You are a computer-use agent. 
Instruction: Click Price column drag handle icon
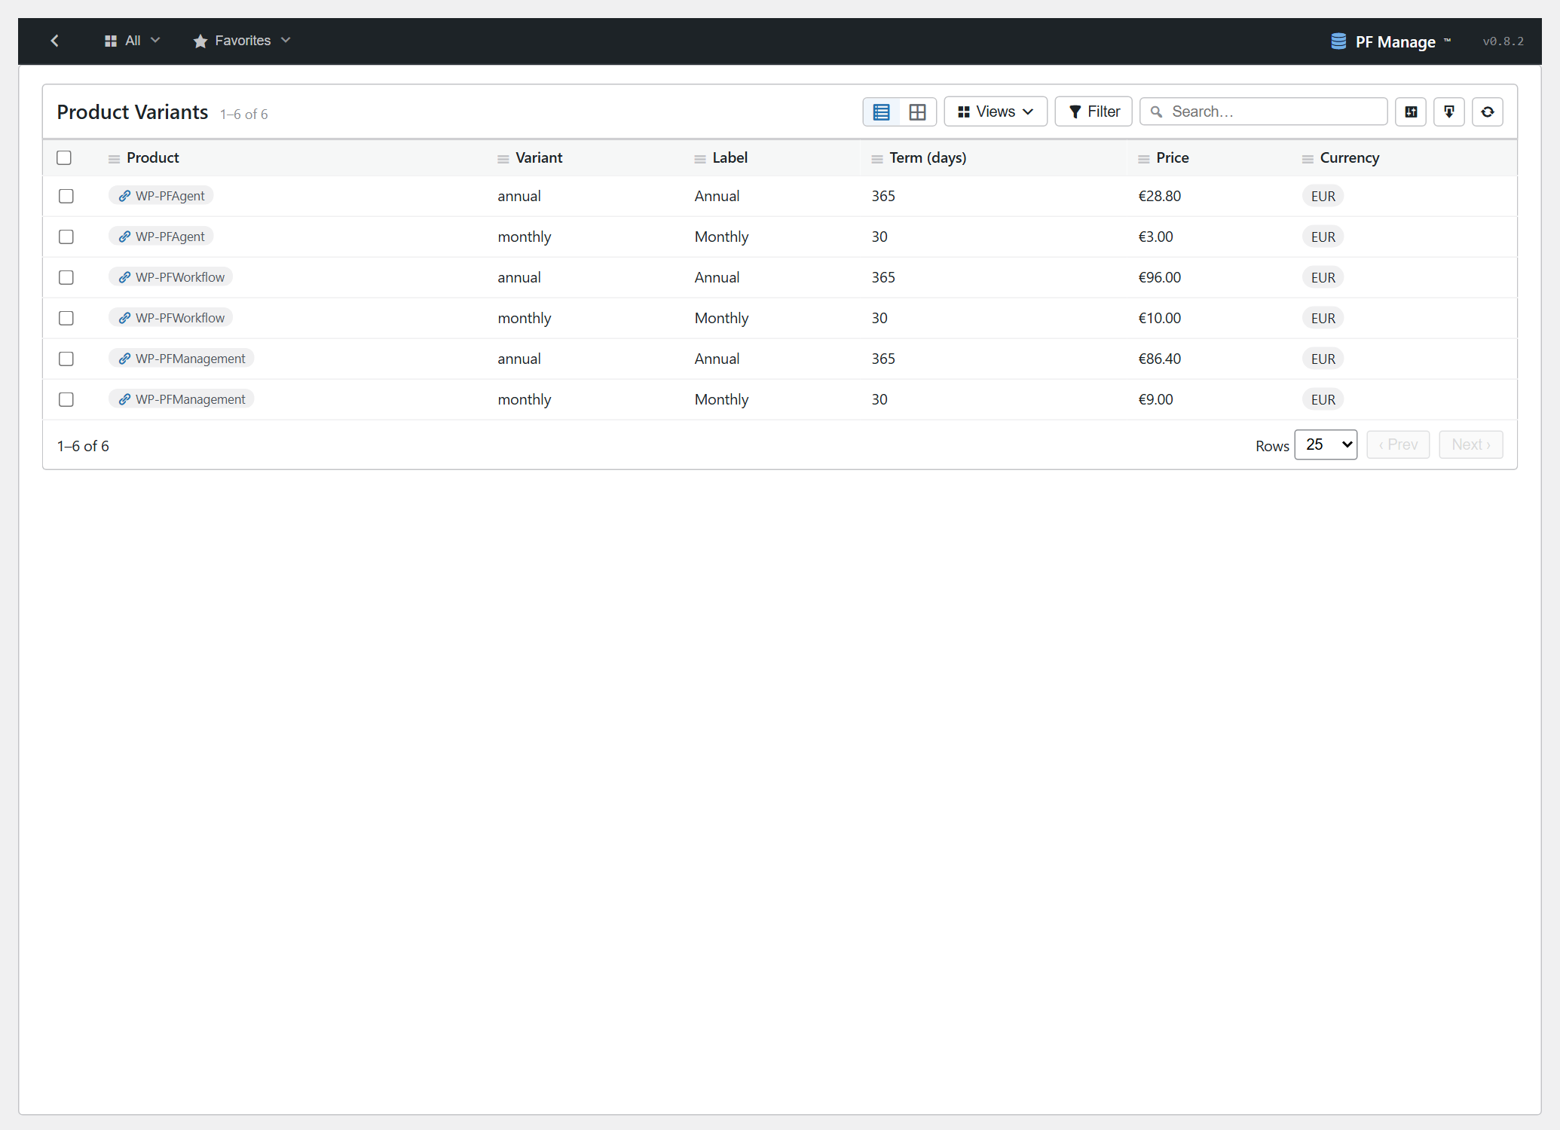click(1143, 159)
